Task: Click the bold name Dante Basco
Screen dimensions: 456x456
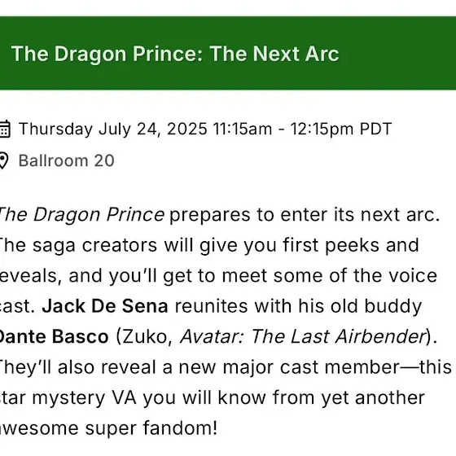Action: click(x=53, y=336)
